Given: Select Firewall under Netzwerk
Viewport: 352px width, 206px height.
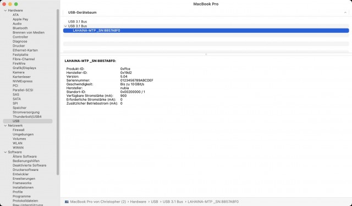Looking at the screenshot, I should pos(18,130).
